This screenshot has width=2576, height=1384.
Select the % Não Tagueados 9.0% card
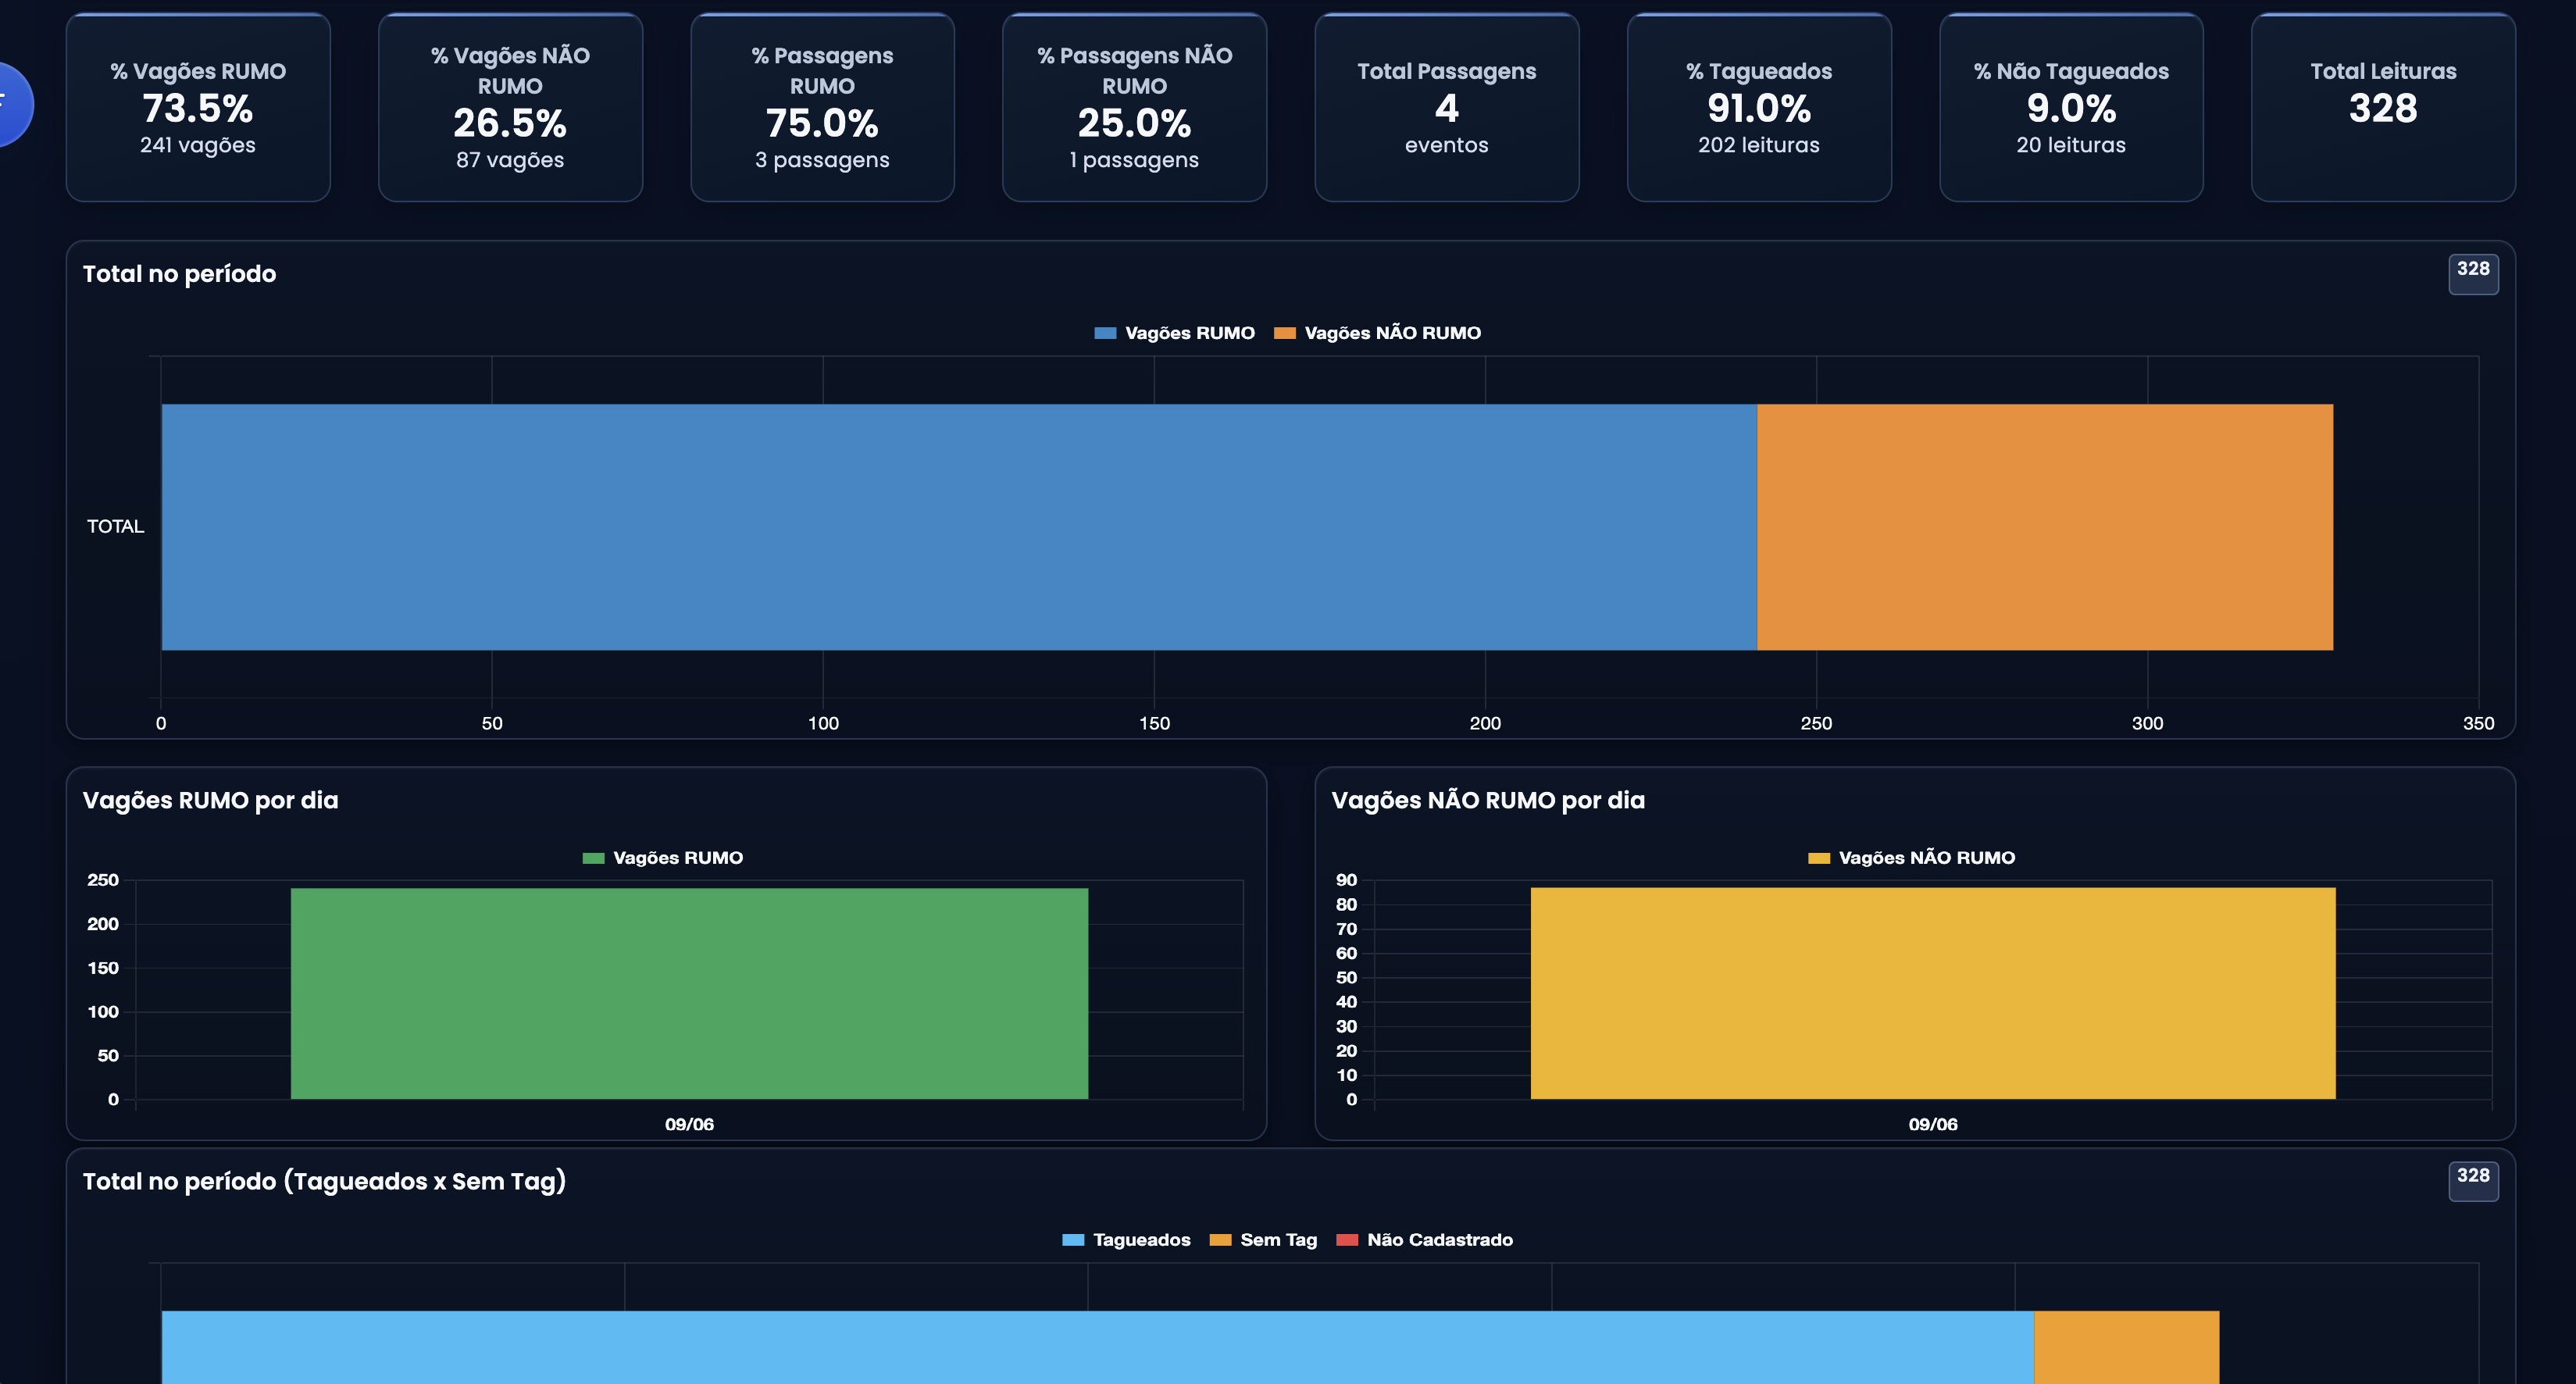[2071, 107]
